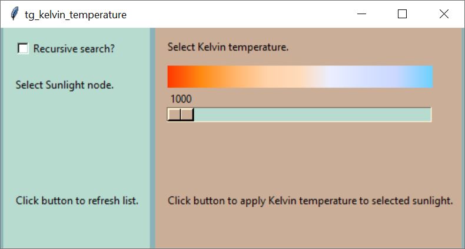
Task: Enable the Recursive search checkbox
Action: pyautogui.click(x=23, y=48)
